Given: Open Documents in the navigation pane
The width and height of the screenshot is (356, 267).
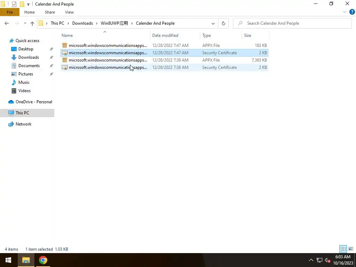Looking at the screenshot, I should 29,66.
